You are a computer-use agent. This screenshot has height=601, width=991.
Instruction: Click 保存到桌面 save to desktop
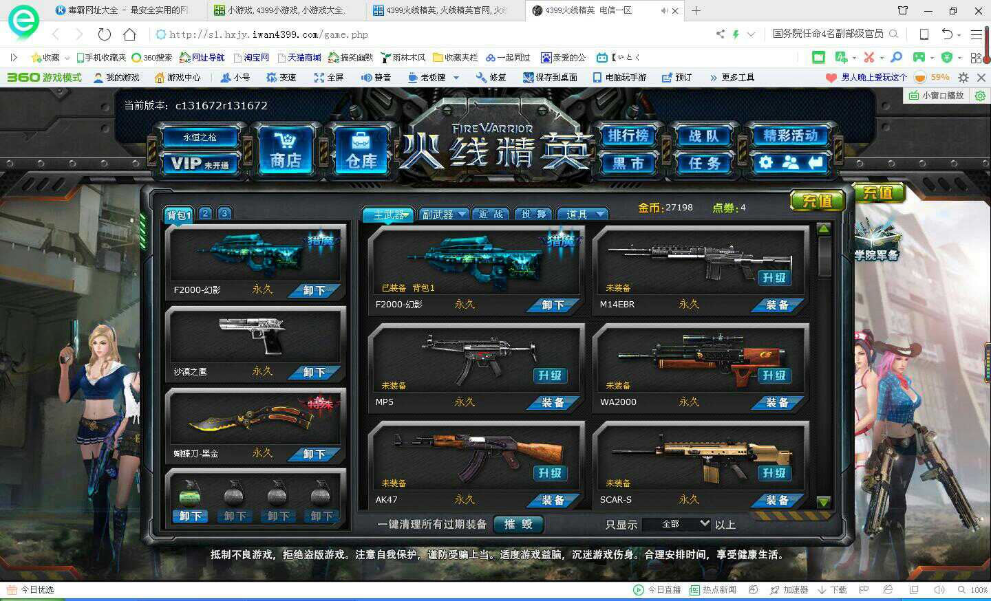551,78
